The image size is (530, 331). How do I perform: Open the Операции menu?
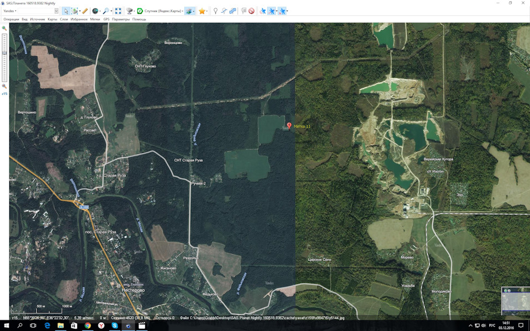point(11,19)
